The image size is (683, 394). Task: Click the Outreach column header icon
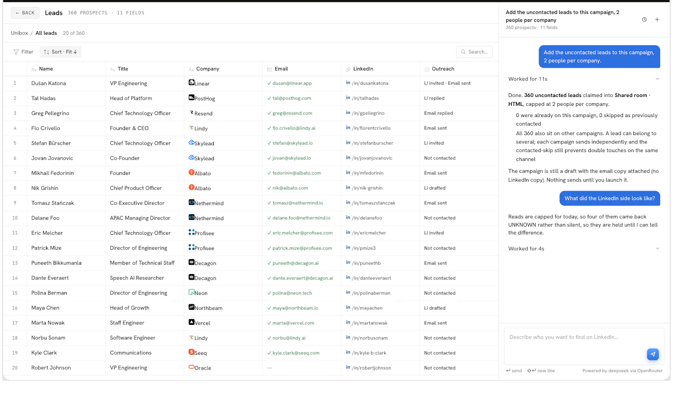click(427, 69)
